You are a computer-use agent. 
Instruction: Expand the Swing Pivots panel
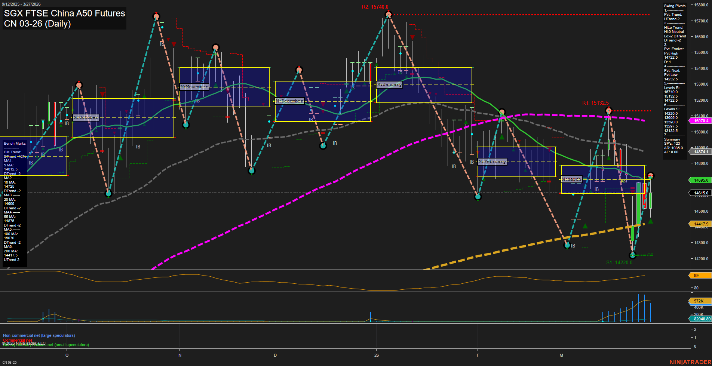coord(674,6)
